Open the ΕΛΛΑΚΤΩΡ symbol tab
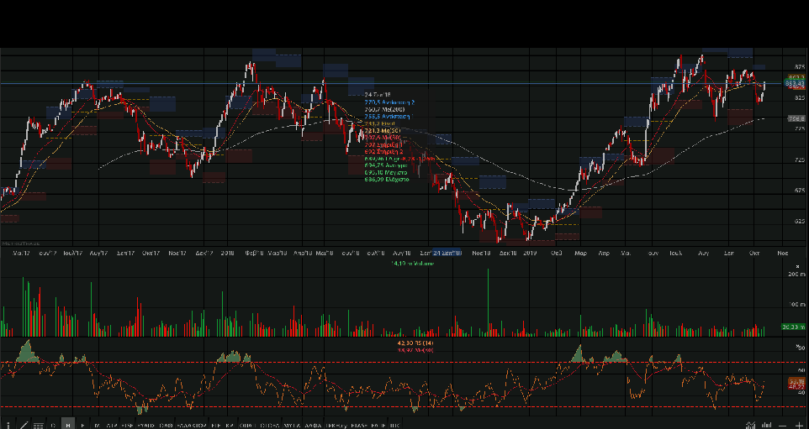 coord(192,425)
